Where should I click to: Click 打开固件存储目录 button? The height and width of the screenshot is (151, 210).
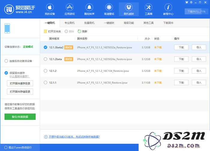coord(20,92)
